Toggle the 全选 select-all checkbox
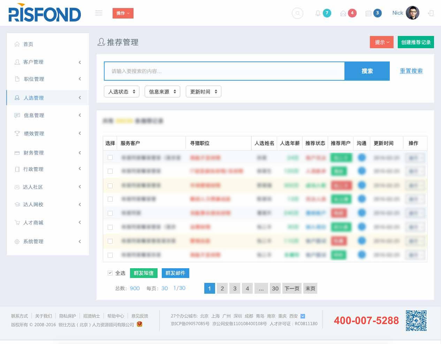Viewport: 441px width, 344px height. click(x=110, y=273)
